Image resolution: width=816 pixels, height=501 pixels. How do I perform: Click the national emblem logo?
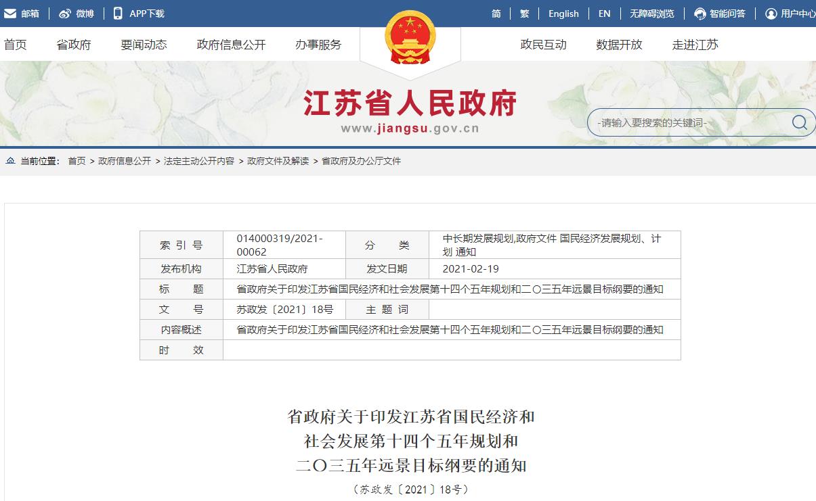click(410, 39)
